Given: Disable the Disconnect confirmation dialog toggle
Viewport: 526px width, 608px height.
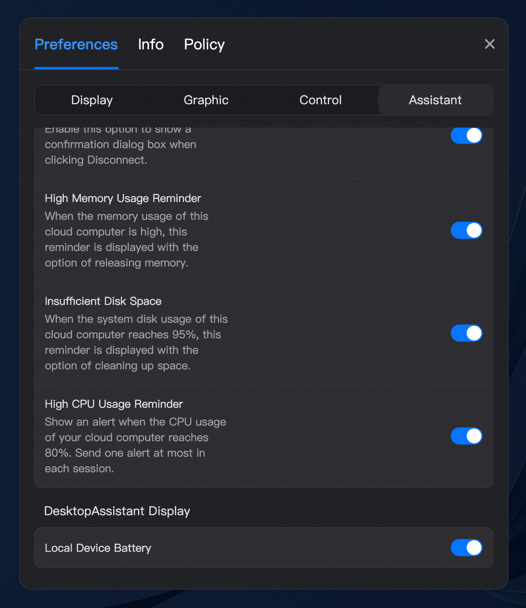Looking at the screenshot, I should coord(466,135).
